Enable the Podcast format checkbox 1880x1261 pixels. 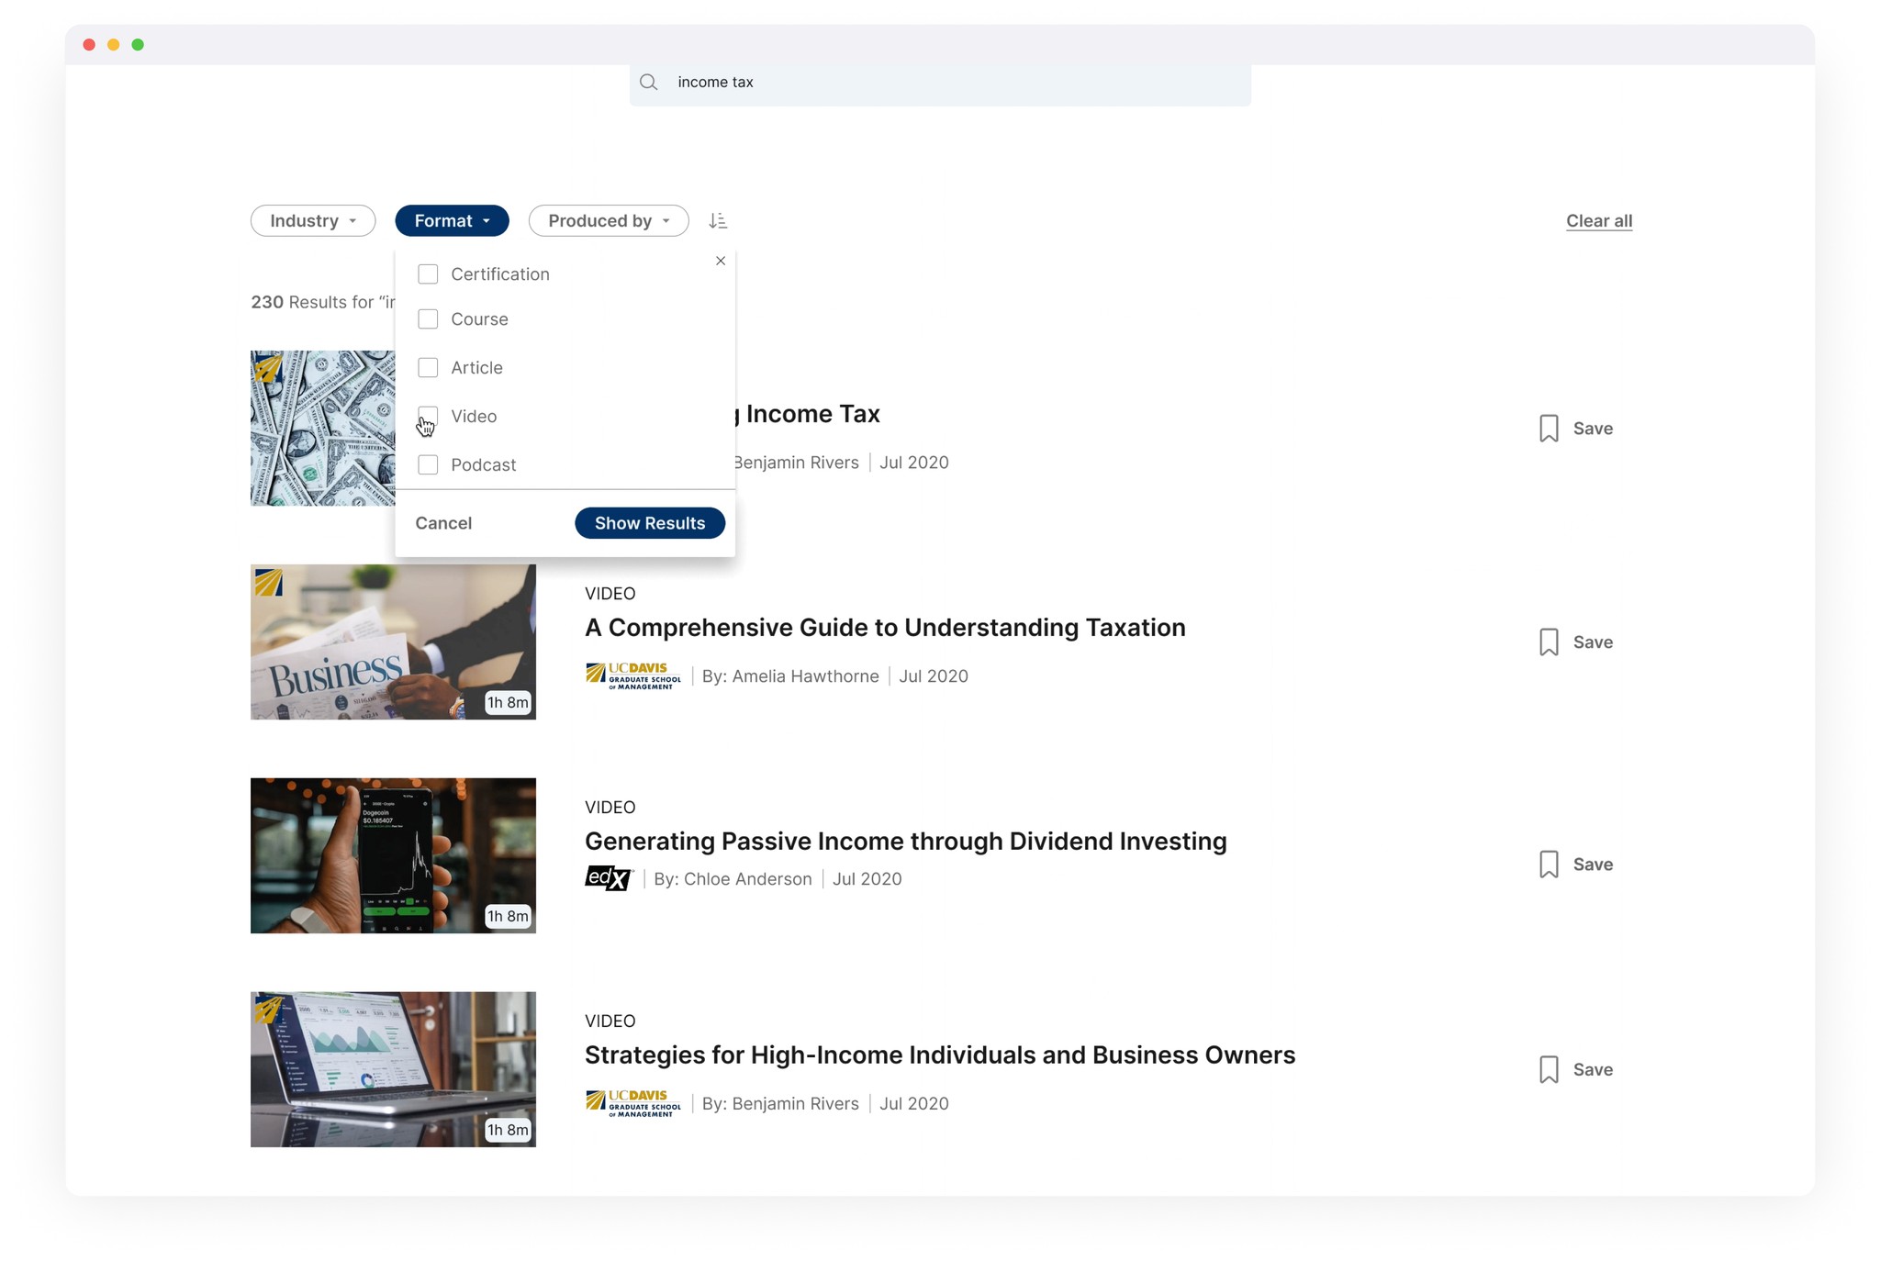point(428,464)
